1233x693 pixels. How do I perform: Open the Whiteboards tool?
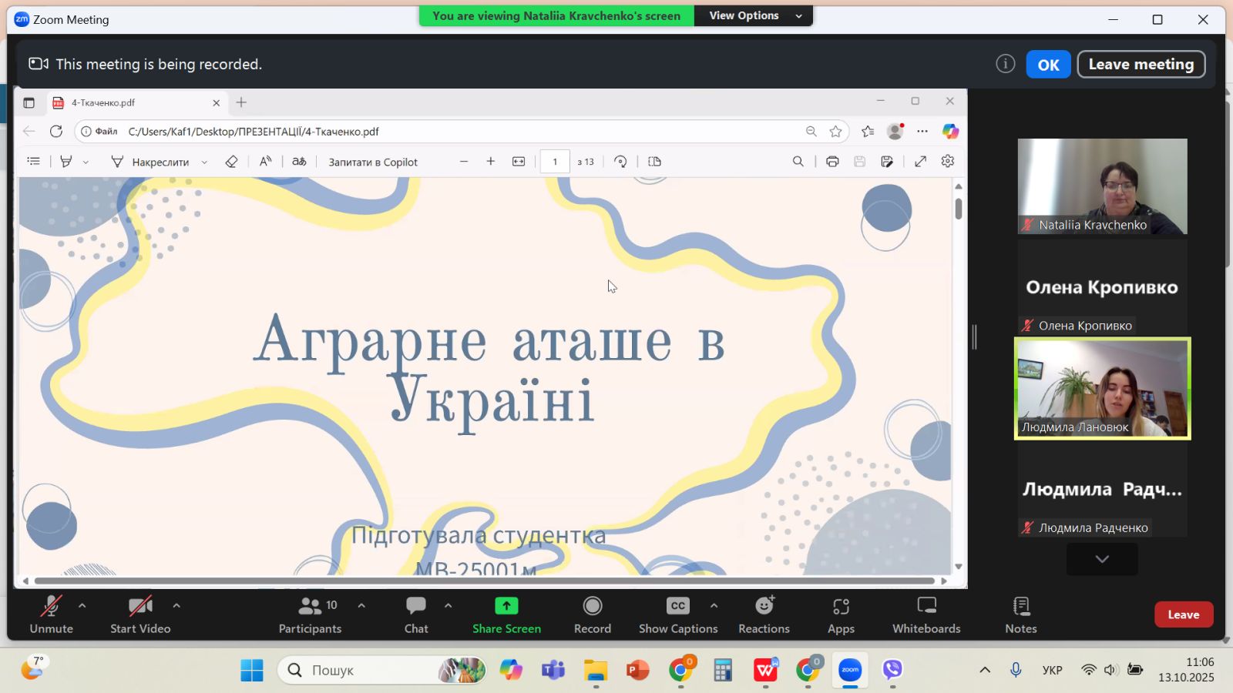[x=926, y=614]
